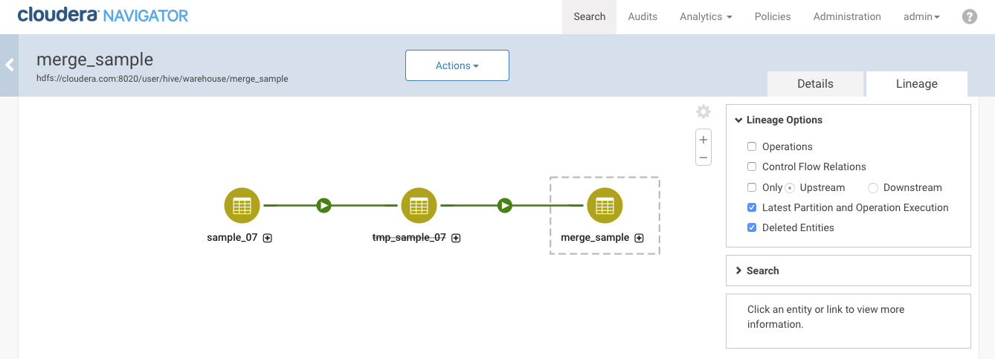Screen dimensions: 995x359
Task: Enable the Operations checkbox
Action: tap(752, 146)
